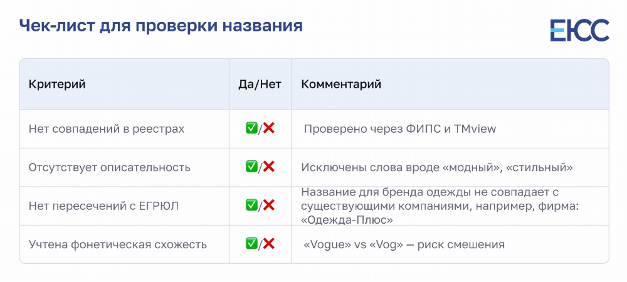The height and width of the screenshot is (282, 627).
Task: Click green checkmark in фонетическая схожесть row
Action: point(251,244)
